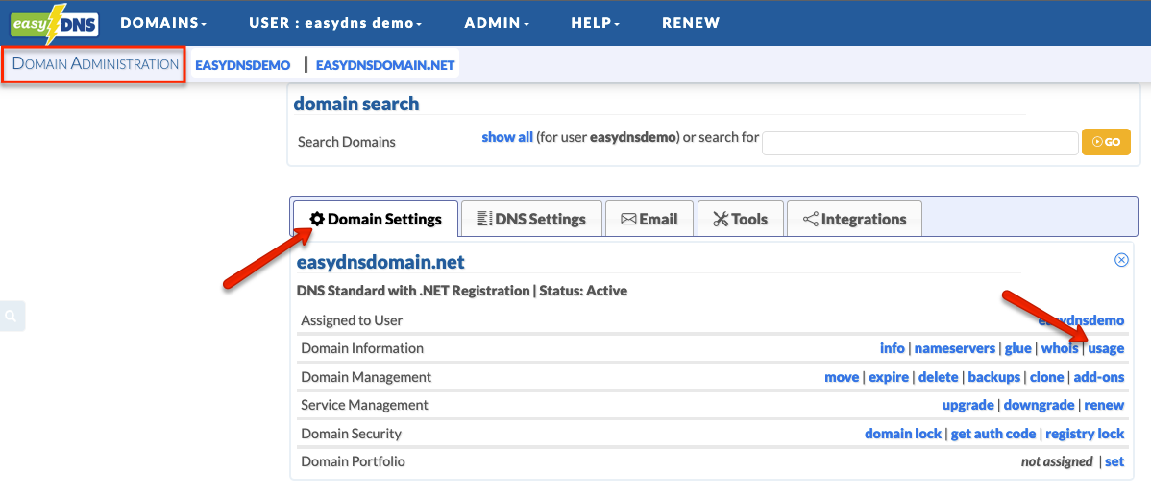Screen dimensions: 1151x495
Task: Click the easydnsdomain.net panel heading
Action: click(380, 263)
